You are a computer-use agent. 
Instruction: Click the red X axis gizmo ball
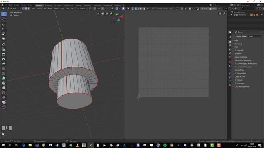point(122,16)
